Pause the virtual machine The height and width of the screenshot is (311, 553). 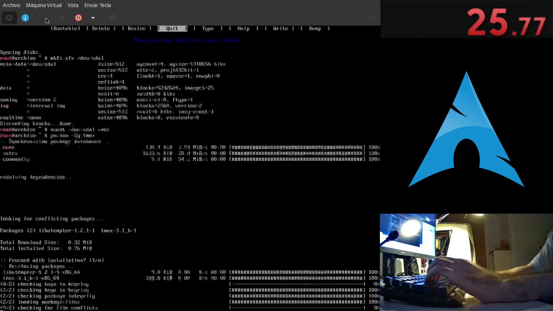(x=62, y=18)
